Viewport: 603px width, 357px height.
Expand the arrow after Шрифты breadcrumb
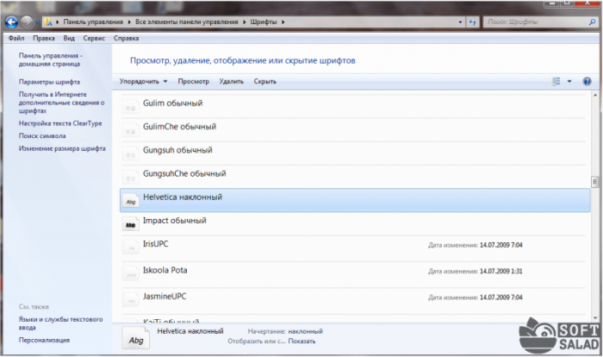click(283, 22)
